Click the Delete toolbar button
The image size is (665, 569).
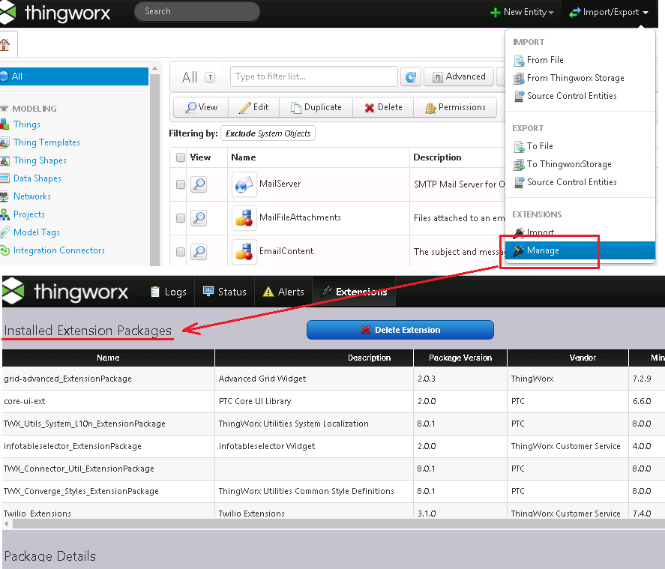click(383, 107)
